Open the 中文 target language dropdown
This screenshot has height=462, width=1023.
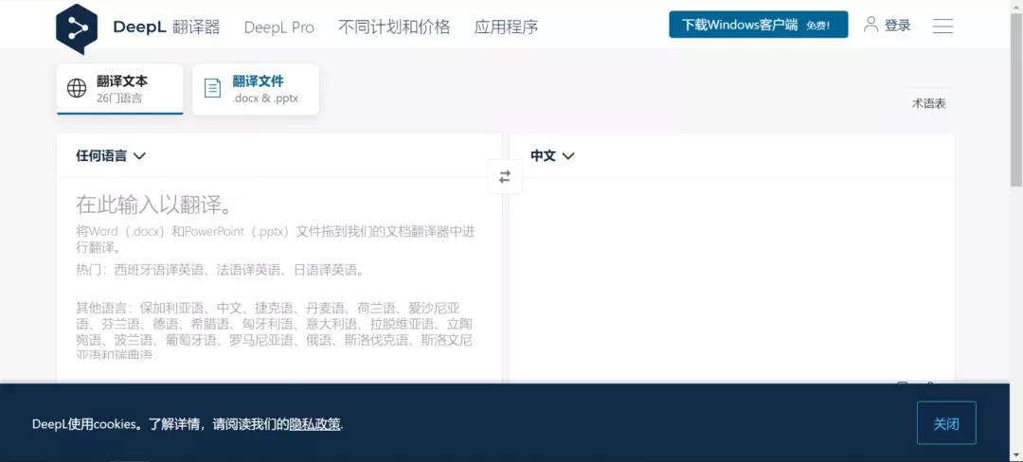[552, 155]
